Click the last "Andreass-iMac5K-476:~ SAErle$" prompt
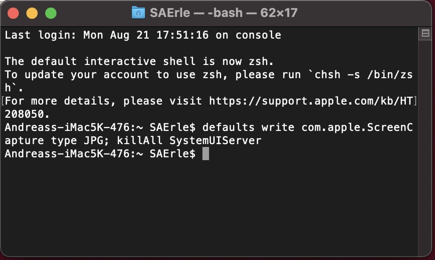 (x=100, y=154)
